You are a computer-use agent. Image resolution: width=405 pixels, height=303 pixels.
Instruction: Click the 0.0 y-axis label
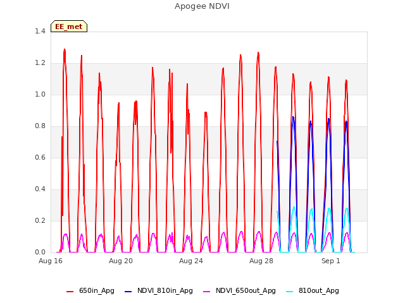[40, 252]
